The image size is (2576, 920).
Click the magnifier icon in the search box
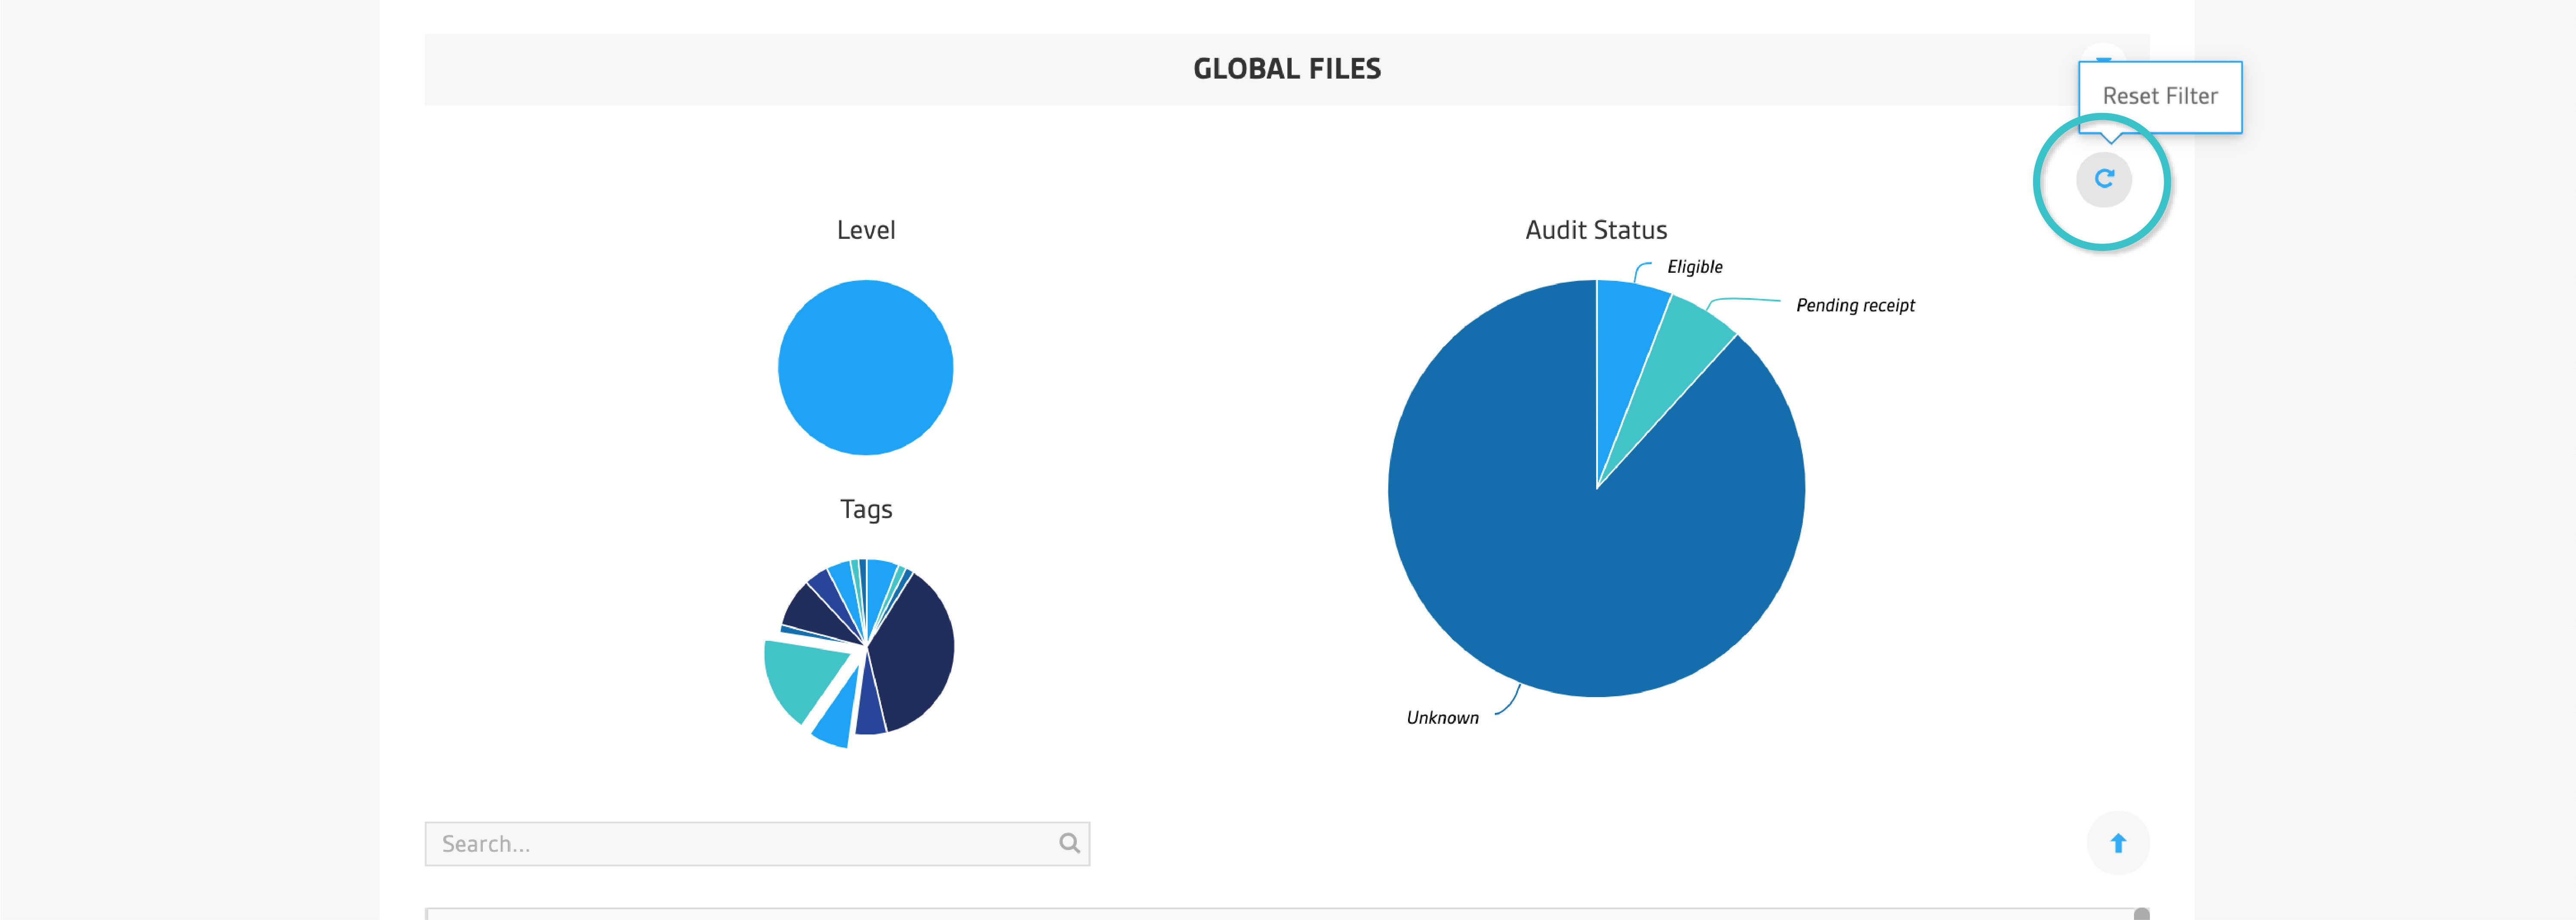pos(1069,843)
